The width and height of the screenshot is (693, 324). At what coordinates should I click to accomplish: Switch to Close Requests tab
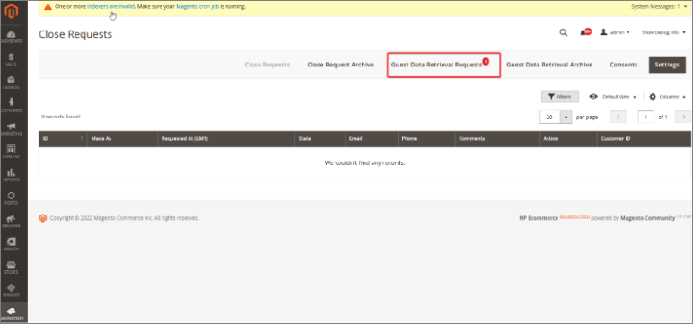pos(268,65)
